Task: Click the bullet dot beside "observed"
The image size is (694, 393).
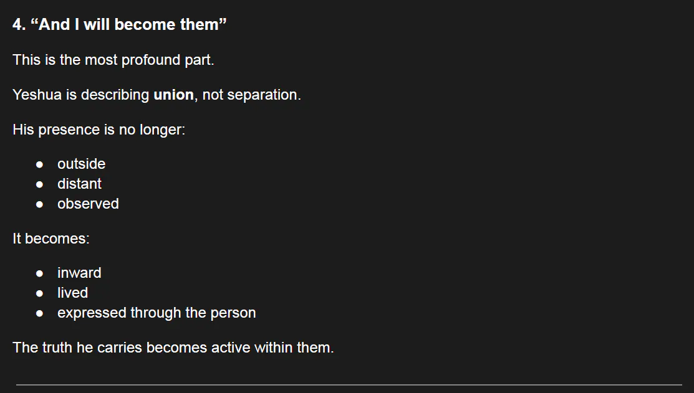Action: click(40, 205)
